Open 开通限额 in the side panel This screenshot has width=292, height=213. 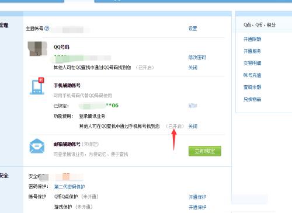252,39
